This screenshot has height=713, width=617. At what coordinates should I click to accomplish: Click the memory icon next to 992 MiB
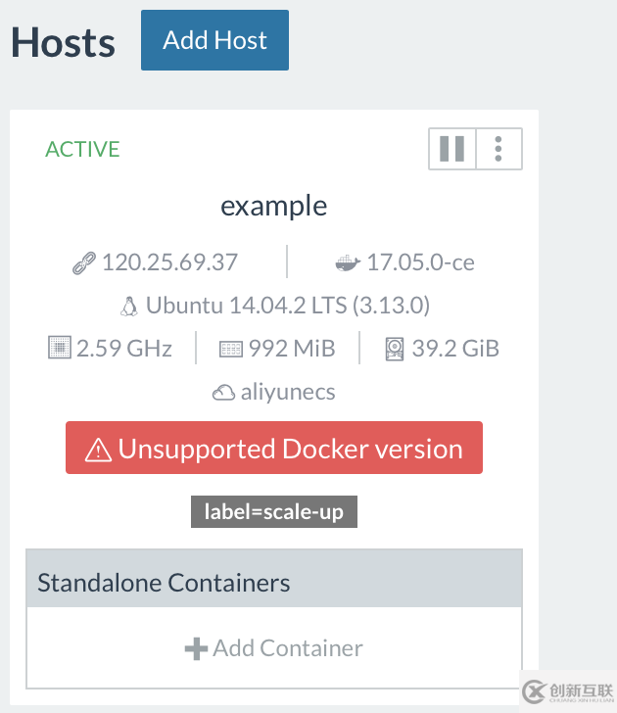tap(230, 349)
